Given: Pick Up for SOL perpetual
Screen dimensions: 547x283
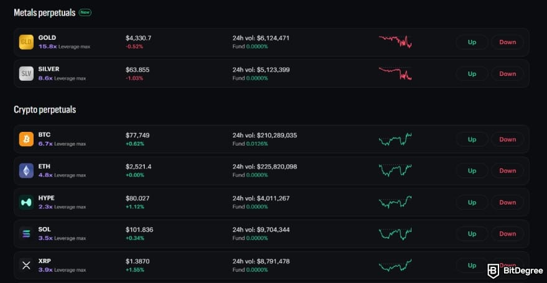Looking at the screenshot, I should (x=472, y=234).
